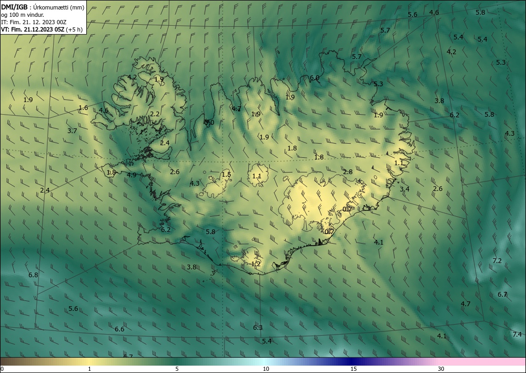Click the 1.6 precipitation value
526x373 pixels.
point(83,108)
